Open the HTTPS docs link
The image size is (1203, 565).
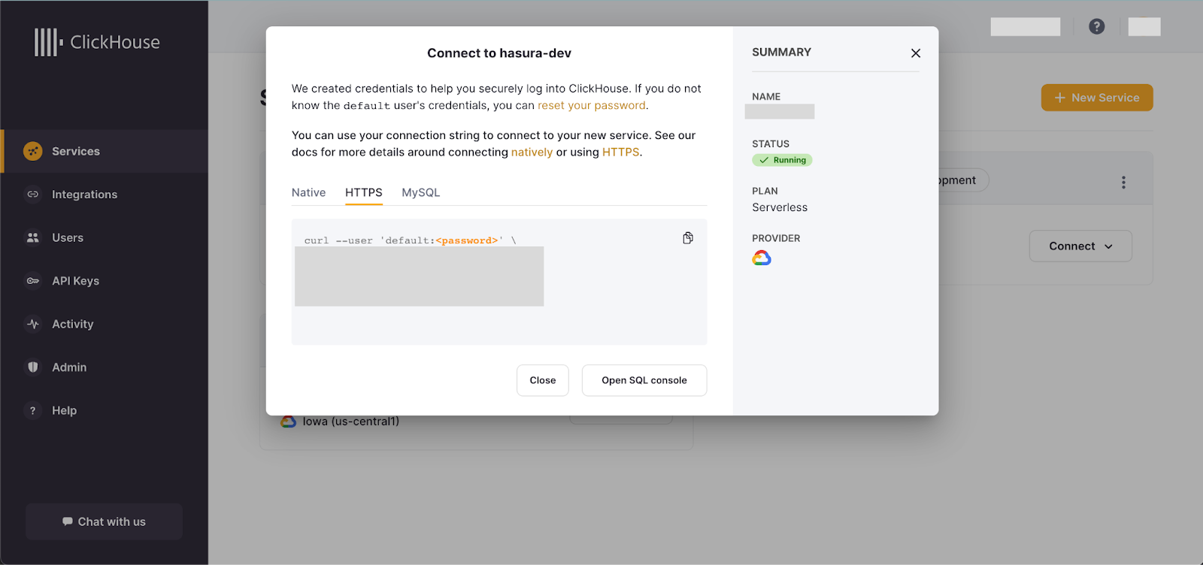[620, 152]
